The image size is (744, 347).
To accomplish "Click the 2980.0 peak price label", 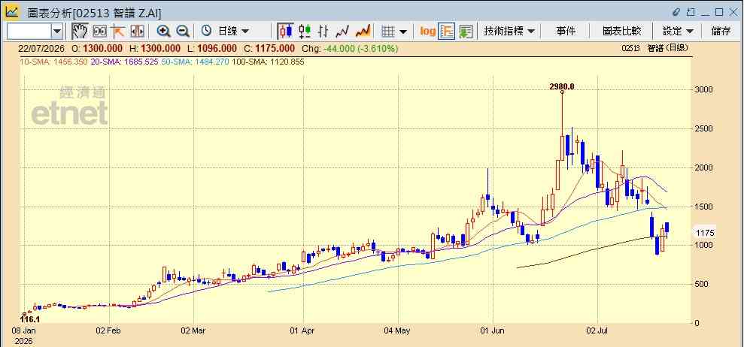I will click(x=562, y=86).
